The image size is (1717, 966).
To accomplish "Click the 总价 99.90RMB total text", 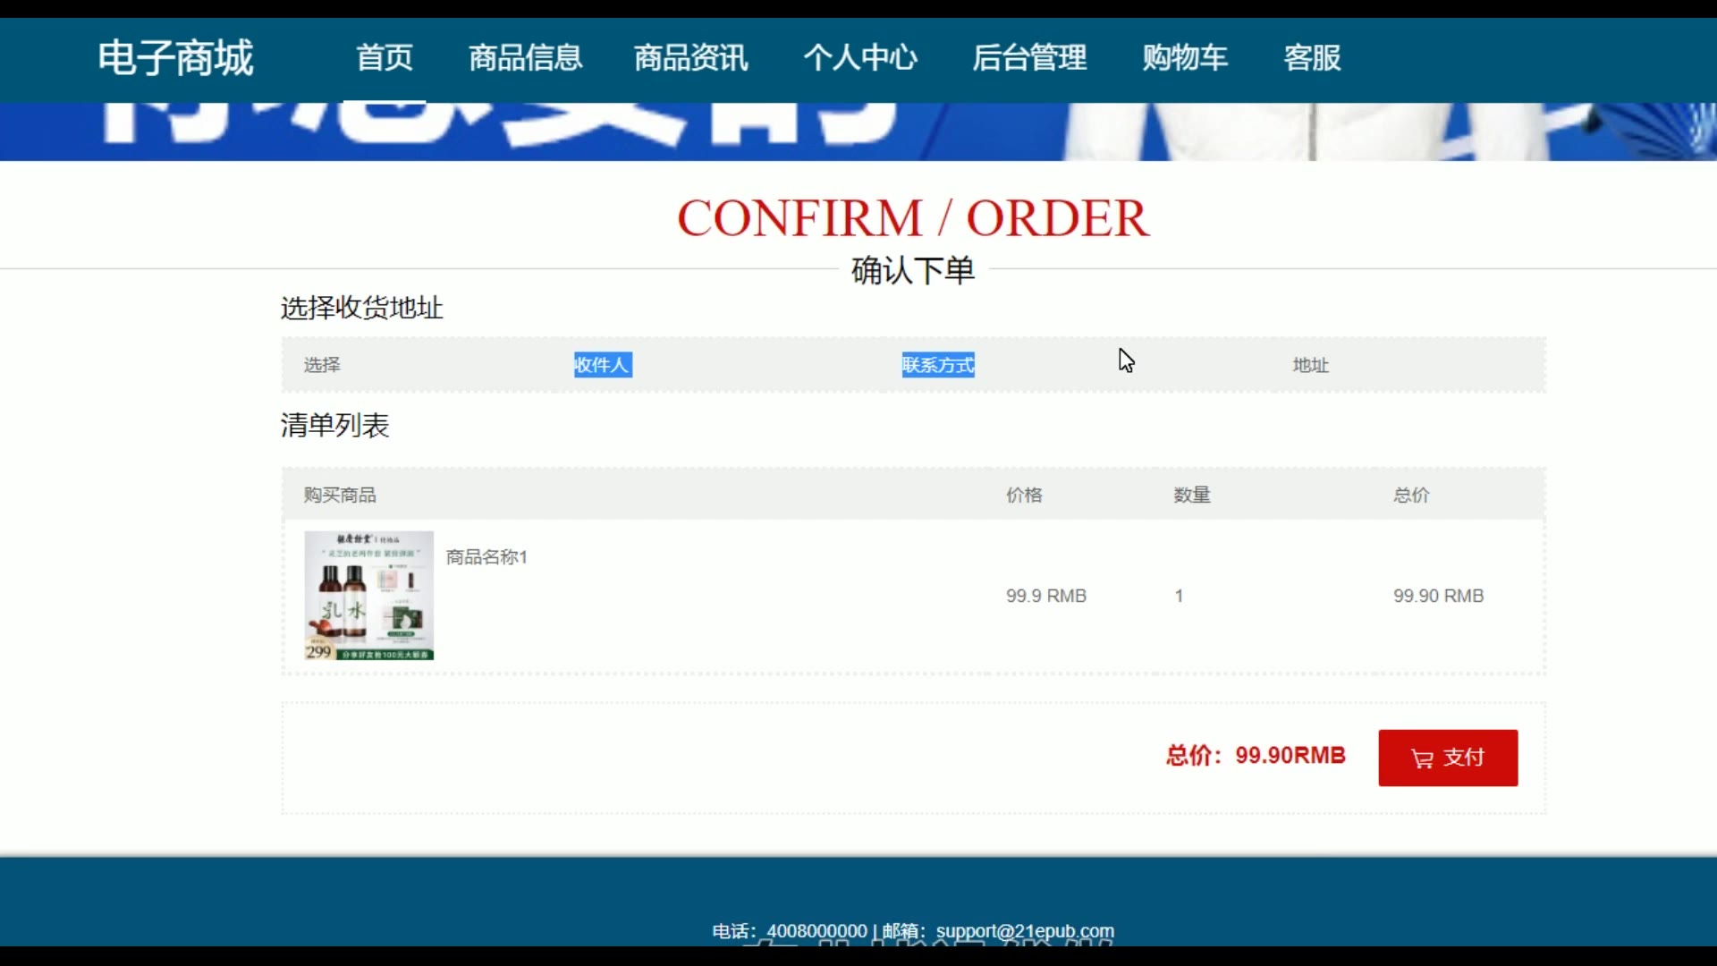I will tap(1255, 756).
